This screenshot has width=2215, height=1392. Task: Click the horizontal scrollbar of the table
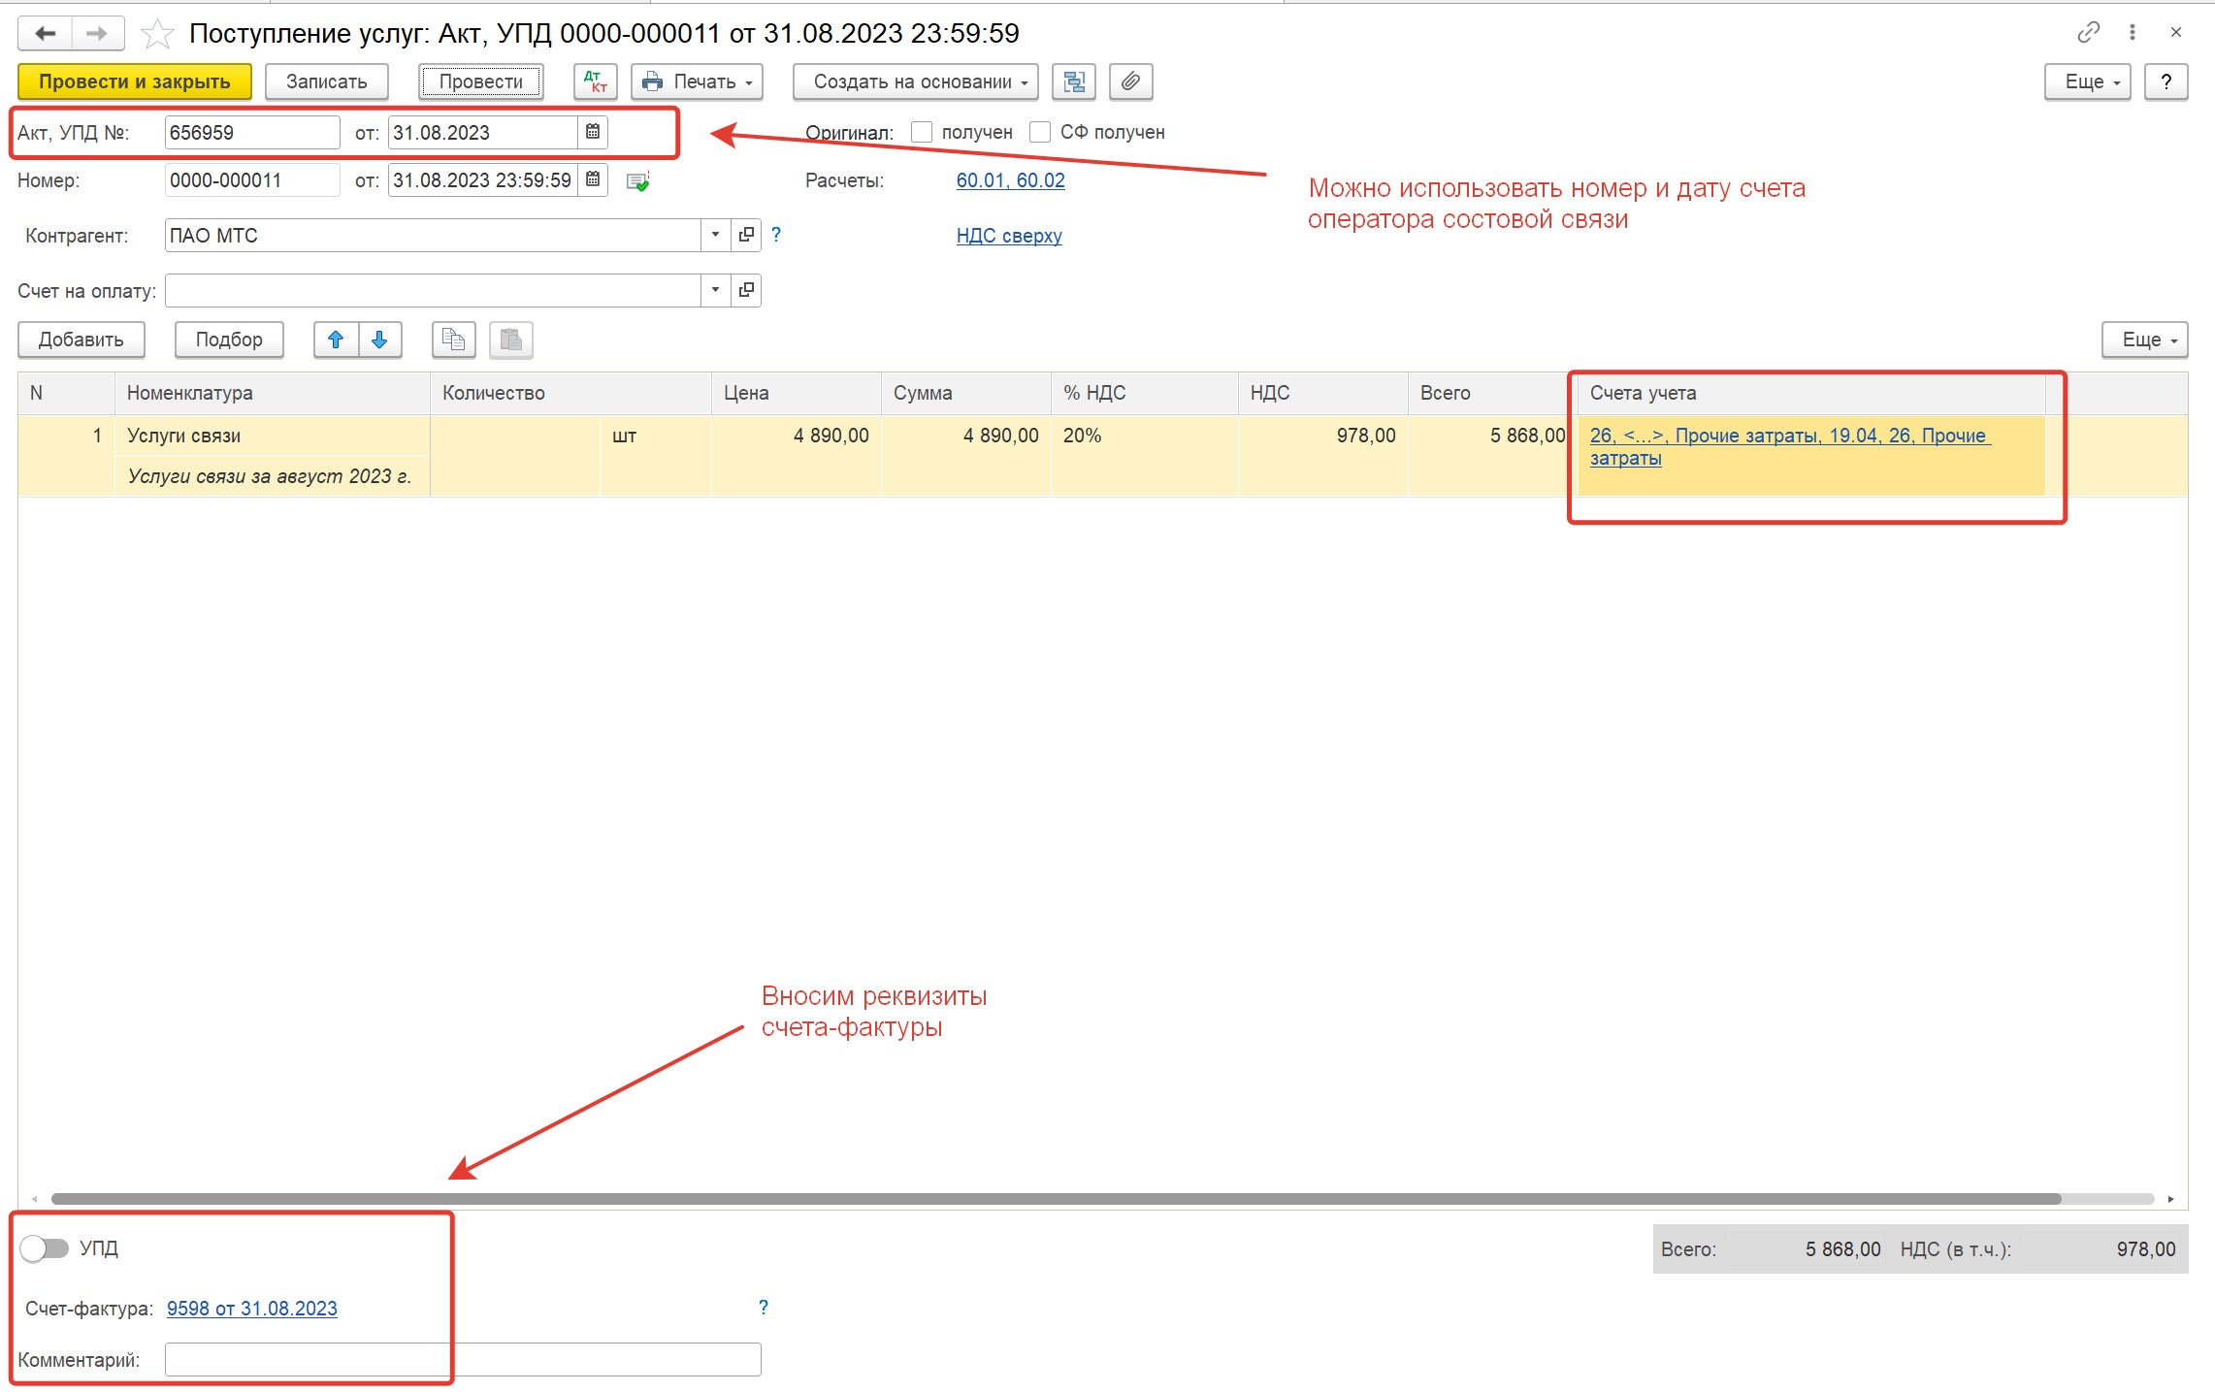(x=1056, y=1199)
